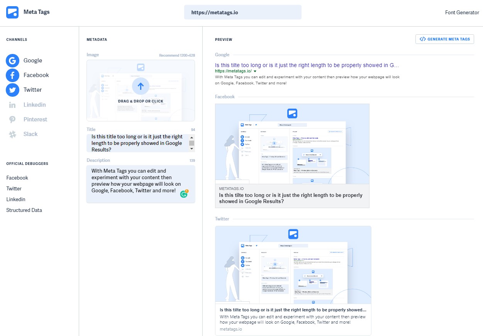The height and width of the screenshot is (336, 483).
Task: Open the Structured Data debugger
Action: point(24,210)
